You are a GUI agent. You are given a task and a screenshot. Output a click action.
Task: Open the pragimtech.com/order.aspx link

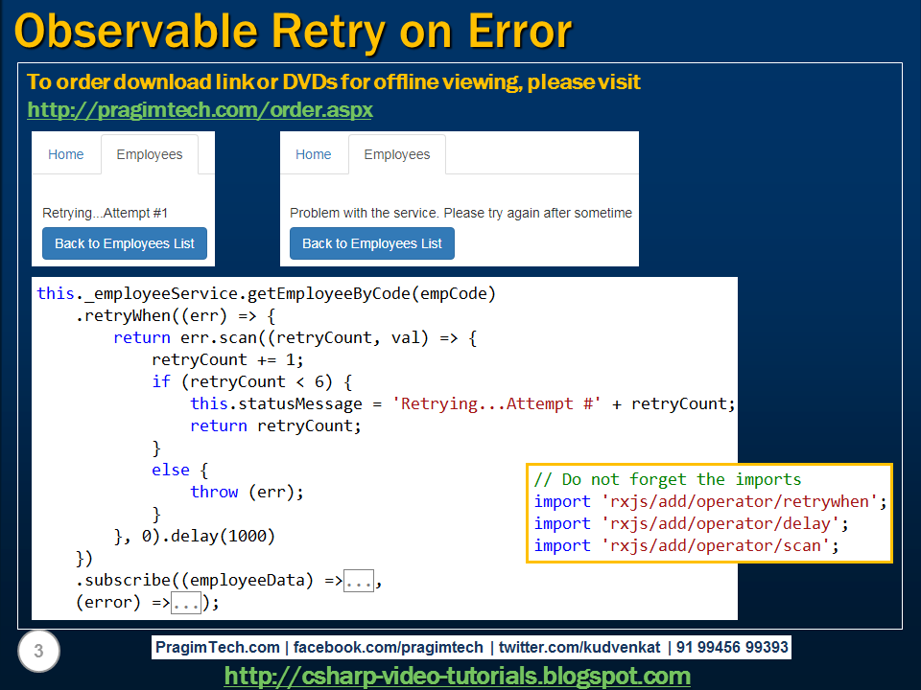200,109
